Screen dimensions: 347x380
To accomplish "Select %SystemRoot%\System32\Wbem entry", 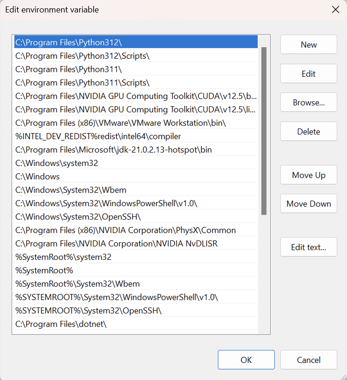I will click(136, 284).
